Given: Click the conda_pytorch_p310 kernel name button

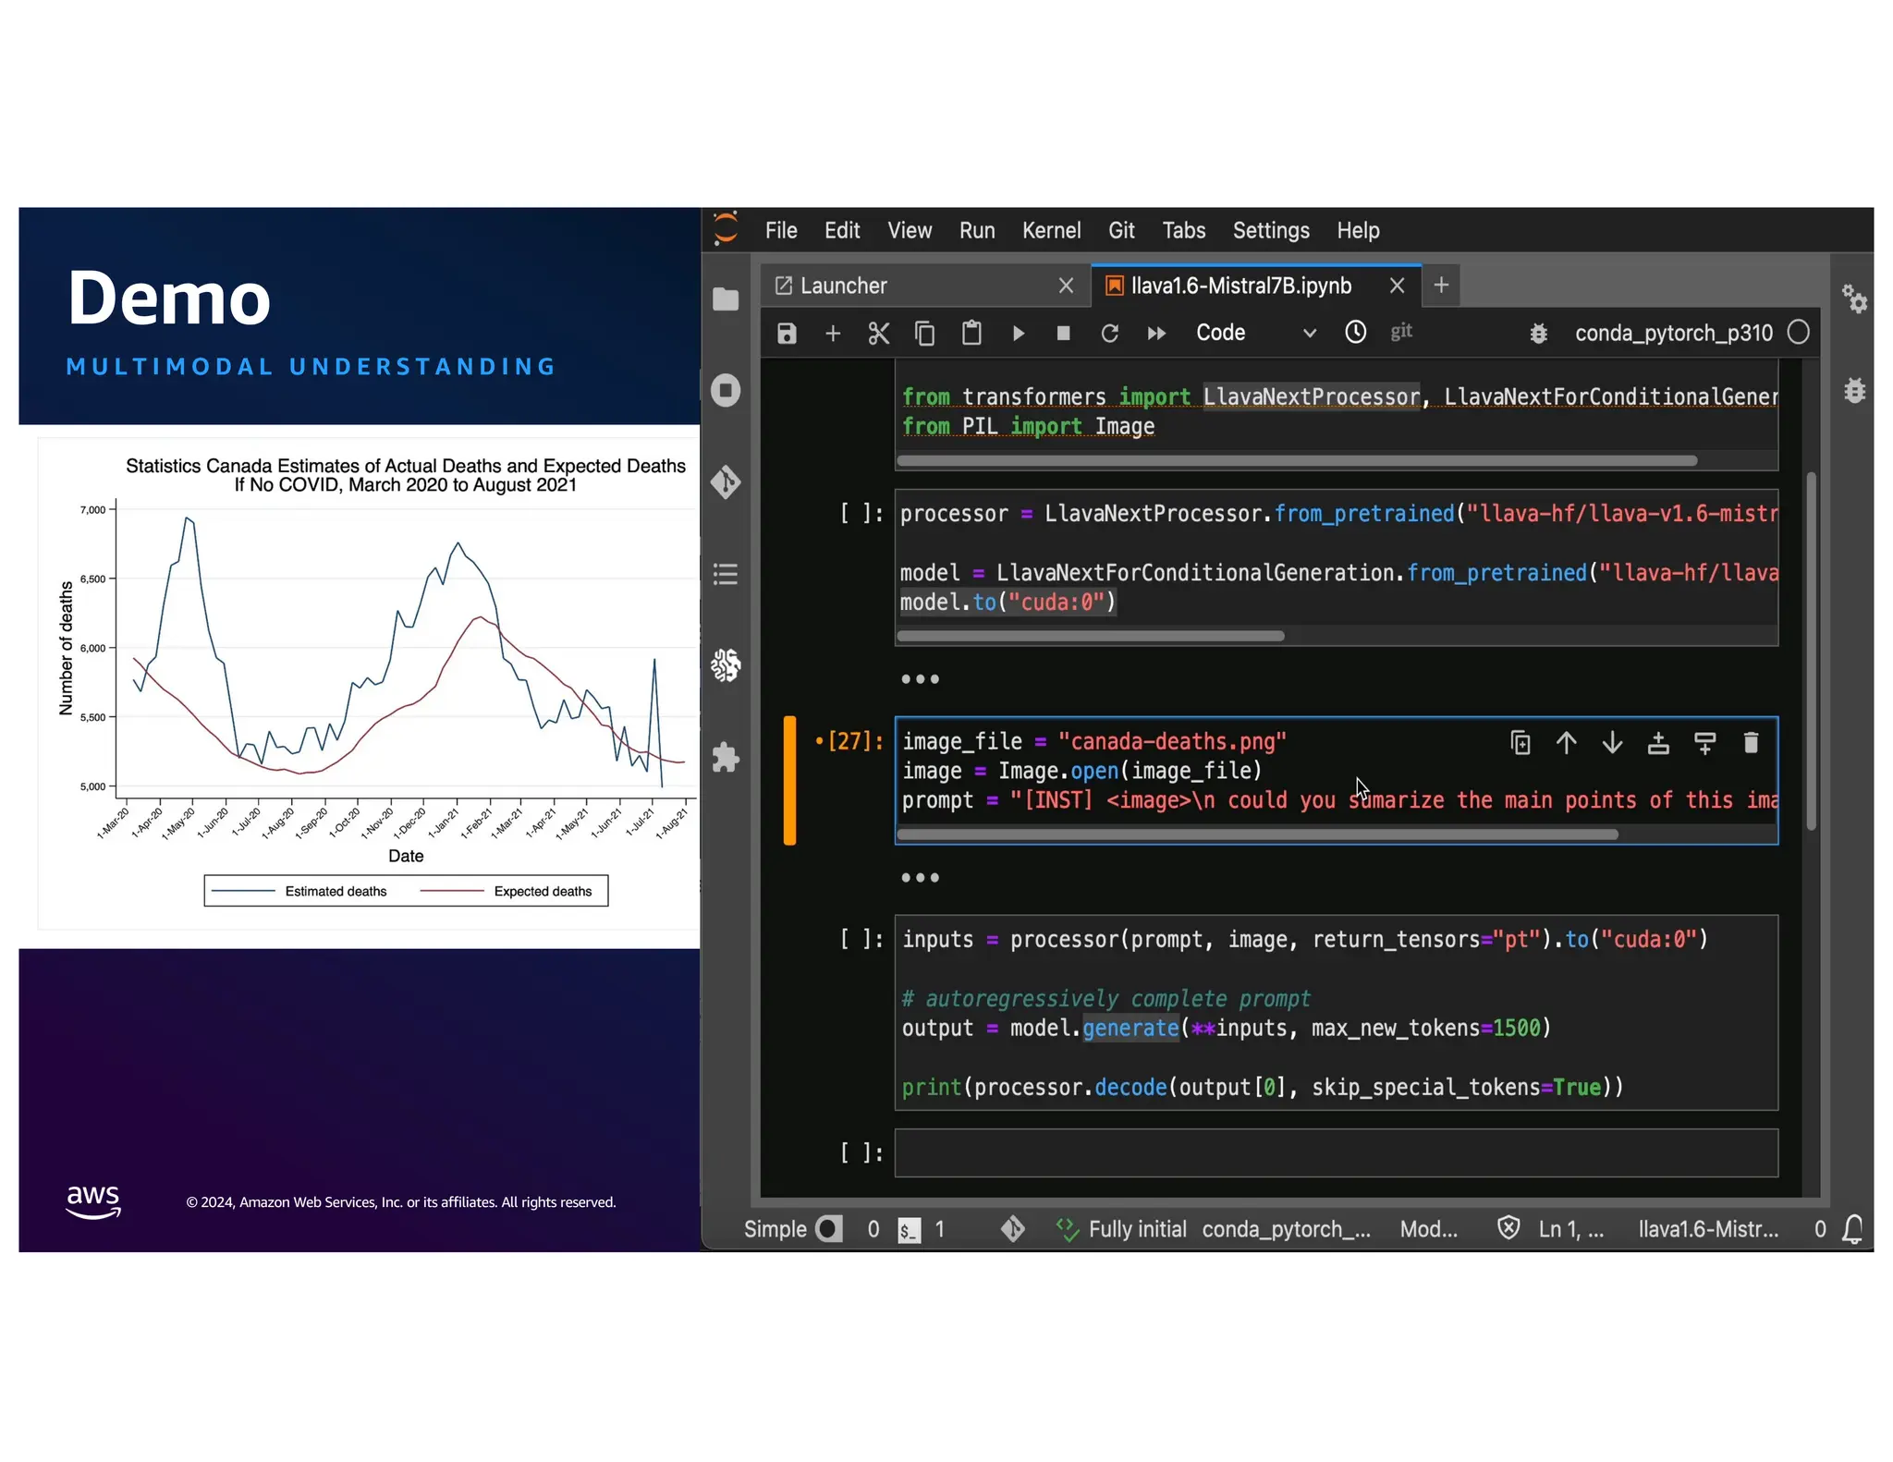Looking at the screenshot, I should coord(1673,334).
